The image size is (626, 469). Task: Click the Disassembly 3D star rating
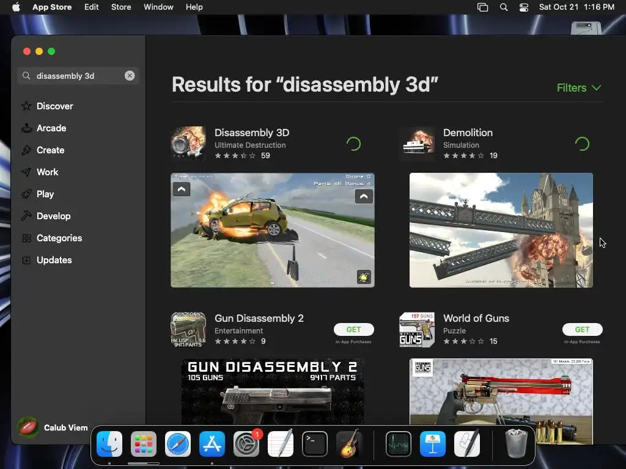(235, 156)
